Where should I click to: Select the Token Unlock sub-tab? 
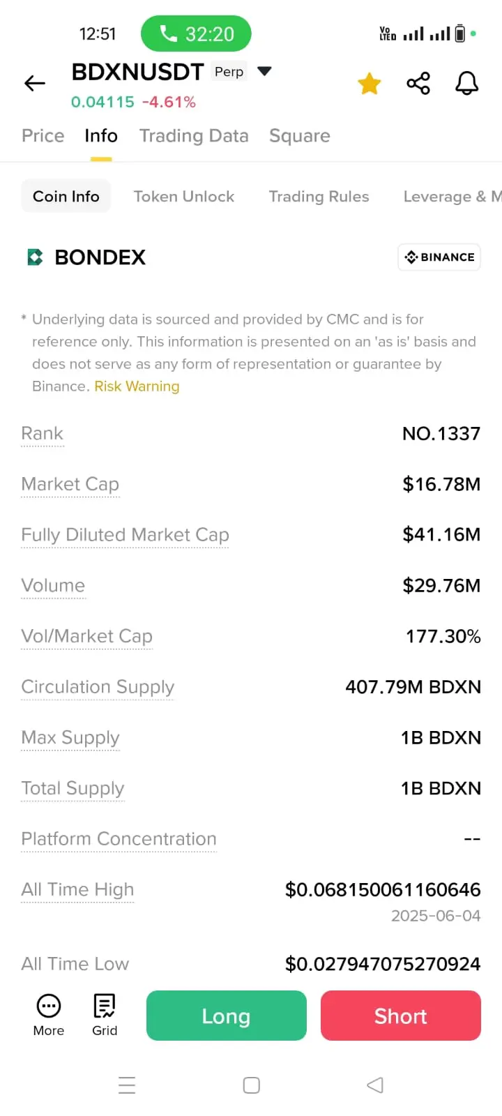(184, 197)
